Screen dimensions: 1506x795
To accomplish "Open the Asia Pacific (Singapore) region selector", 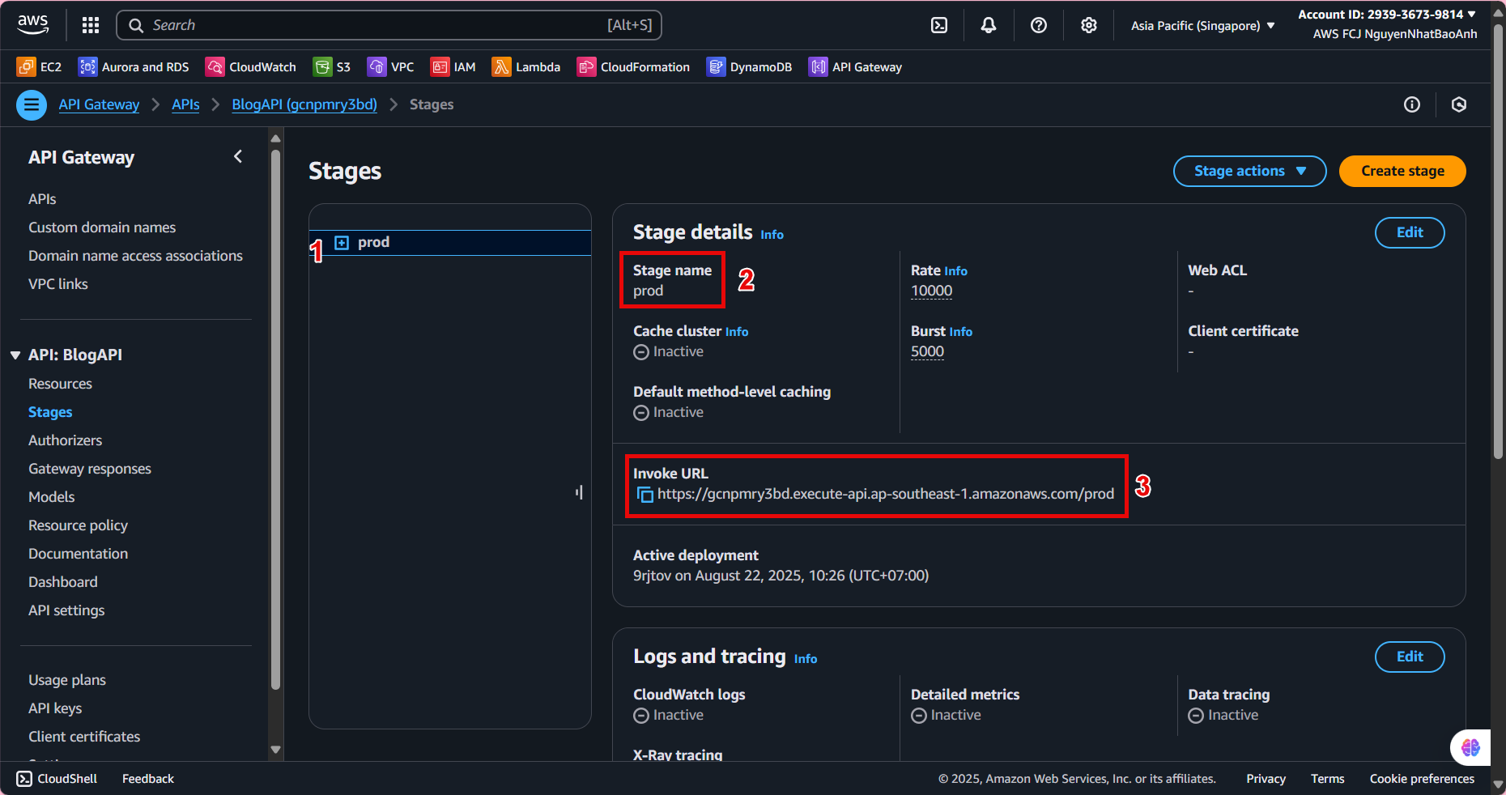I will [1202, 26].
